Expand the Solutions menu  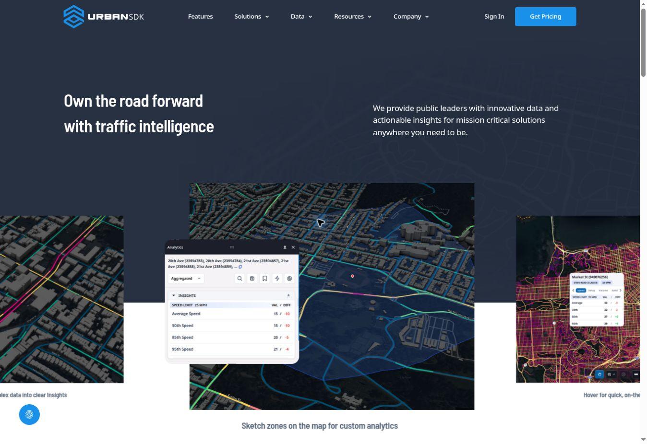(x=252, y=16)
